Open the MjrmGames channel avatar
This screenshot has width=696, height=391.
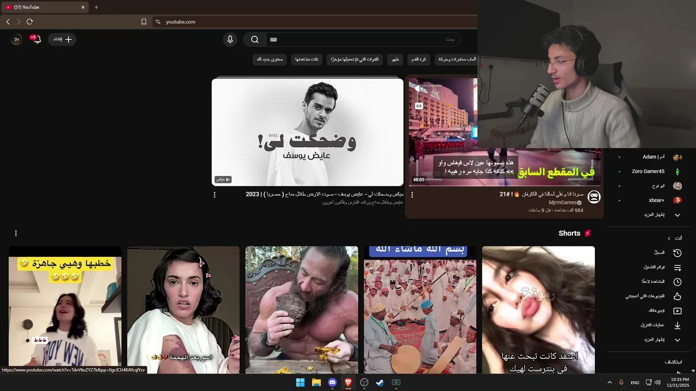(594, 197)
